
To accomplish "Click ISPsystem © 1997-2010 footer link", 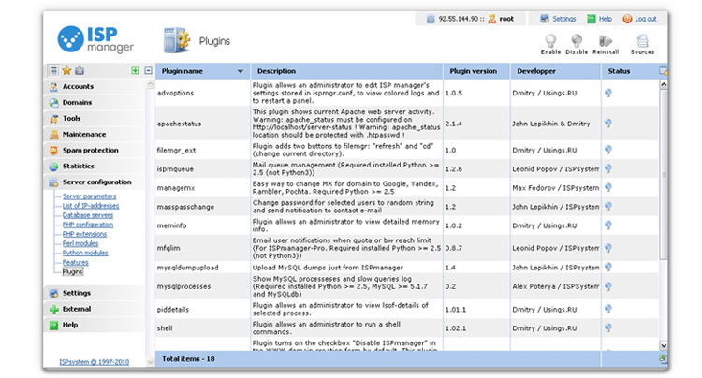I will (x=94, y=362).
